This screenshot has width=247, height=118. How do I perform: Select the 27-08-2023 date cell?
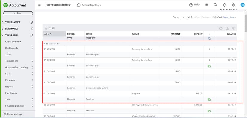point(50,94)
